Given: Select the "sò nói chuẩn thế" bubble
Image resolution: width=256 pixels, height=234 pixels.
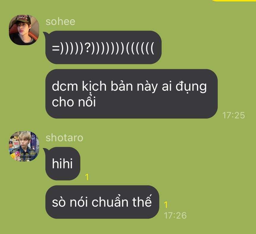Looking at the screenshot, I should pyautogui.click(x=102, y=202).
